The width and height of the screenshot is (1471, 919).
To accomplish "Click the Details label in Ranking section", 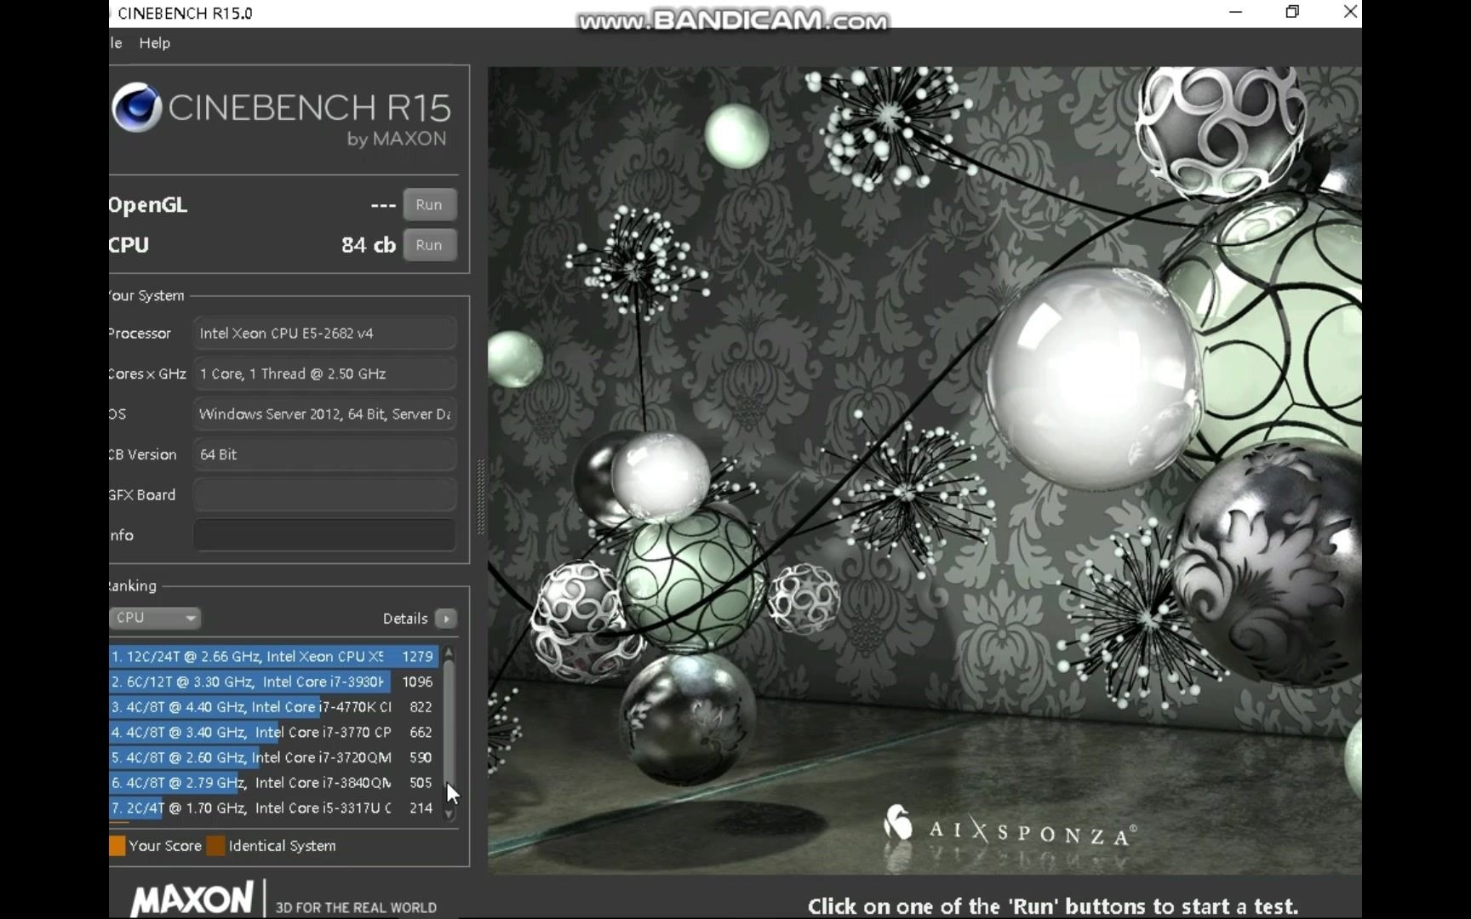I will (x=405, y=619).
